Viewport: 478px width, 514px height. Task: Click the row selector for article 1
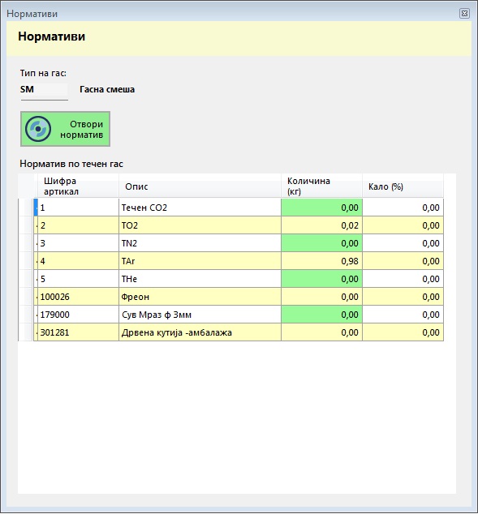pyautogui.click(x=26, y=208)
